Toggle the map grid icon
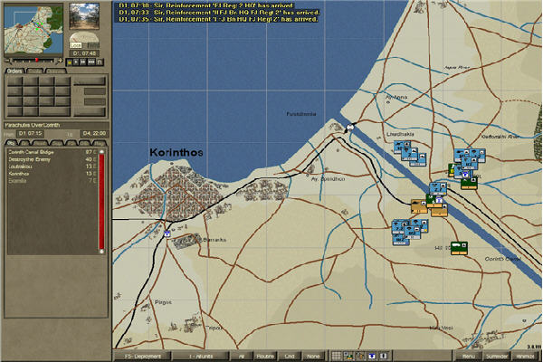Viewport: 543px width, 362px height. (x=337, y=356)
